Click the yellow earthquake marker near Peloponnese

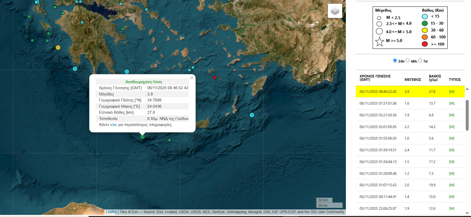58,47
